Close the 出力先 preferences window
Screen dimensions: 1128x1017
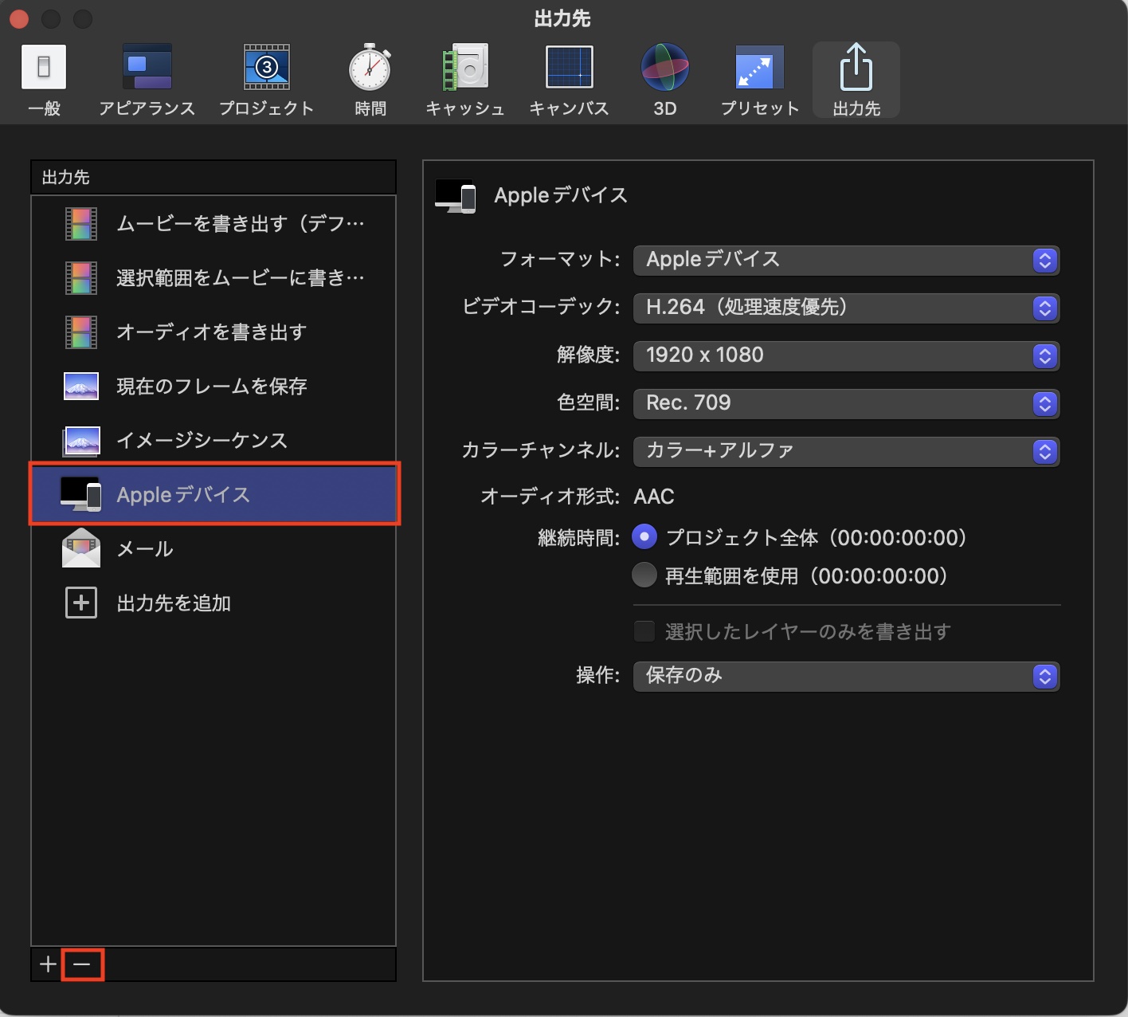pyautogui.click(x=18, y=18)
